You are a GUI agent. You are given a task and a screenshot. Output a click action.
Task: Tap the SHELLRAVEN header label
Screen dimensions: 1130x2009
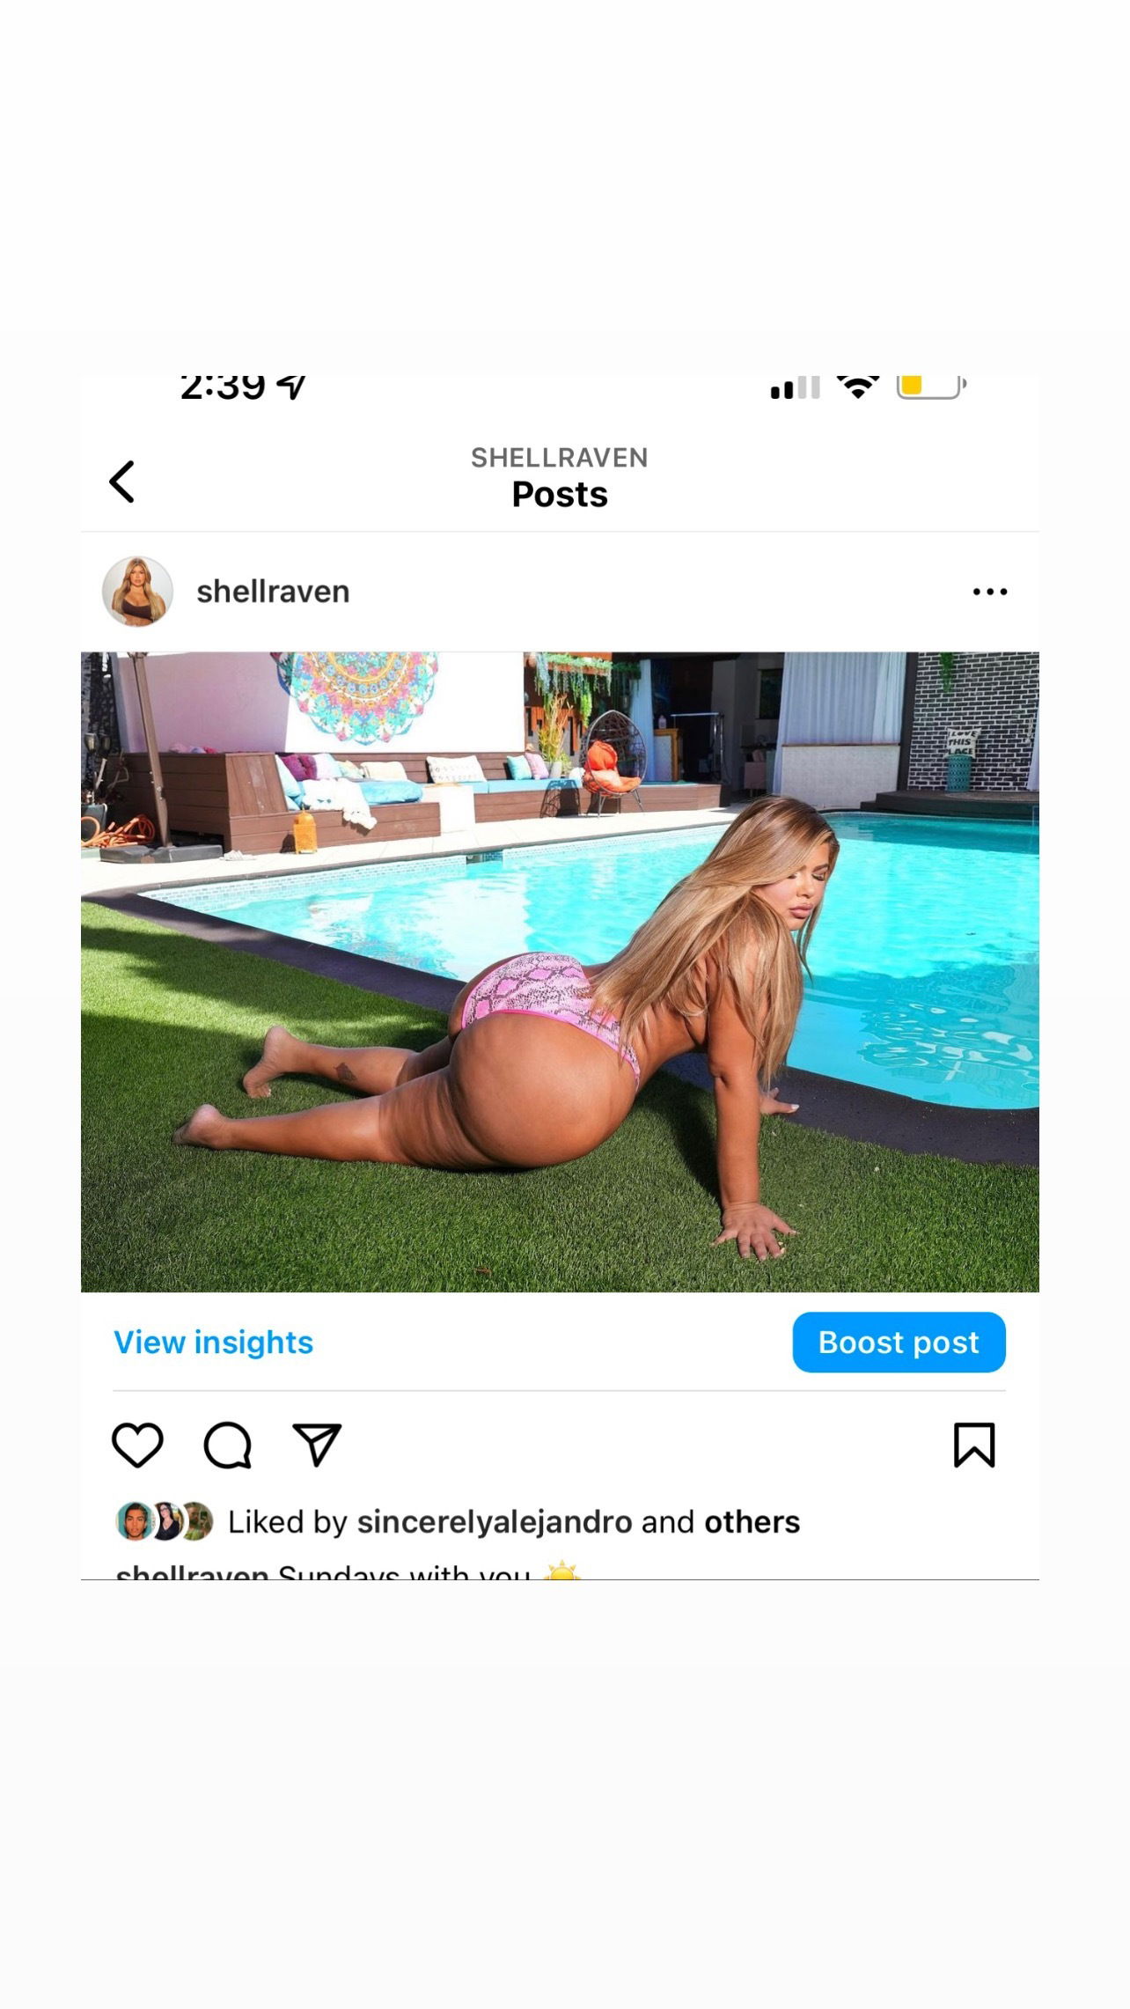coord(560,458)
